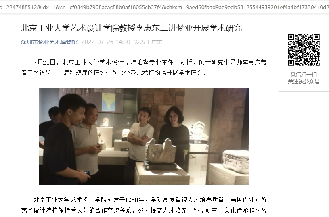Click the article title about 李惠东
The height and width of the screenshot is (217, 329).
pos(131,28)
